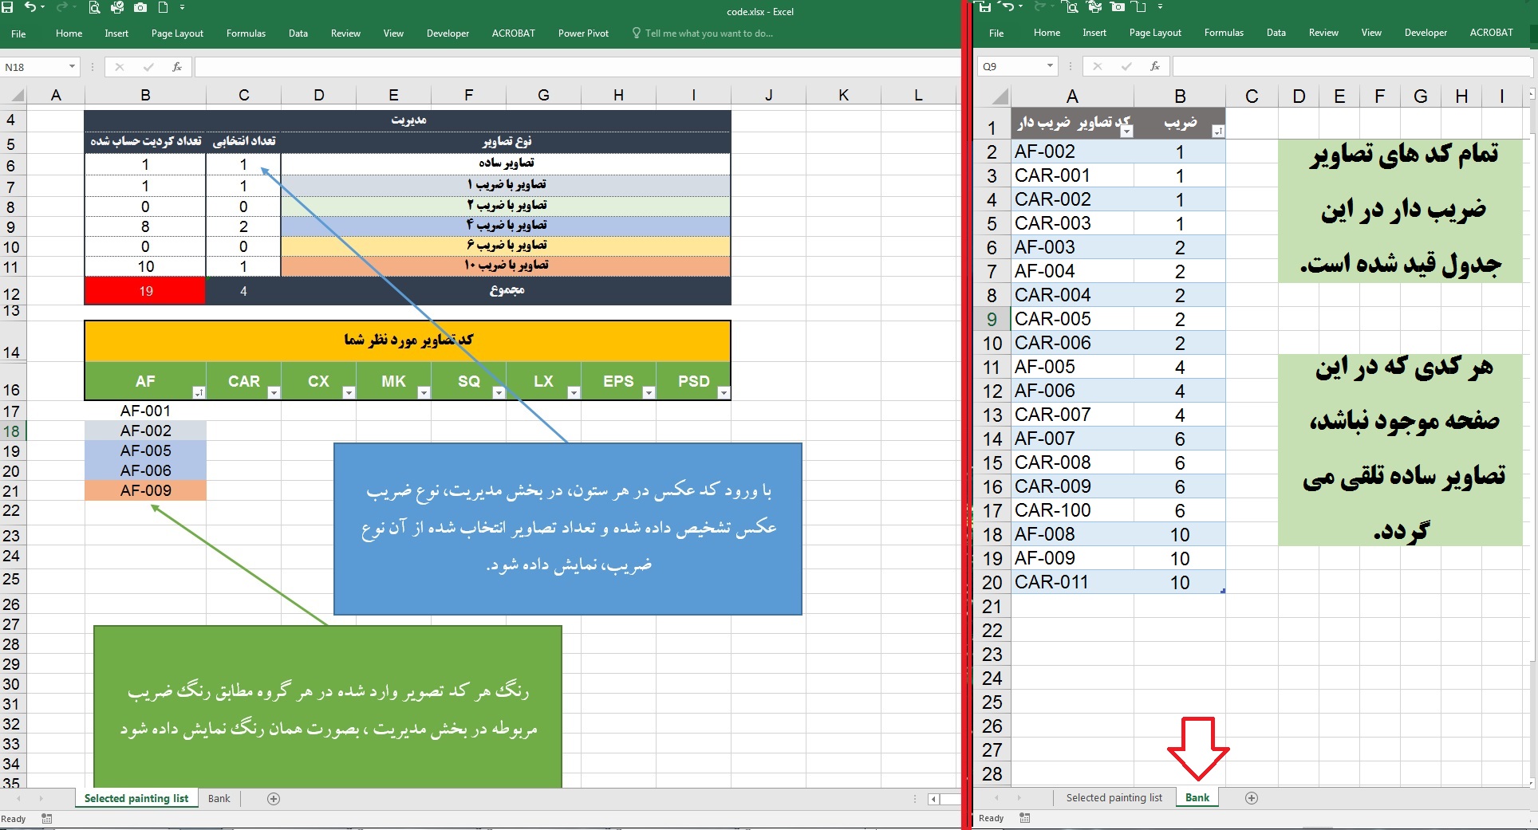The width and height of the screenshot is (1538, 830).
Task: Open the SQ column filter dropdown
Action: click(499, 392)
